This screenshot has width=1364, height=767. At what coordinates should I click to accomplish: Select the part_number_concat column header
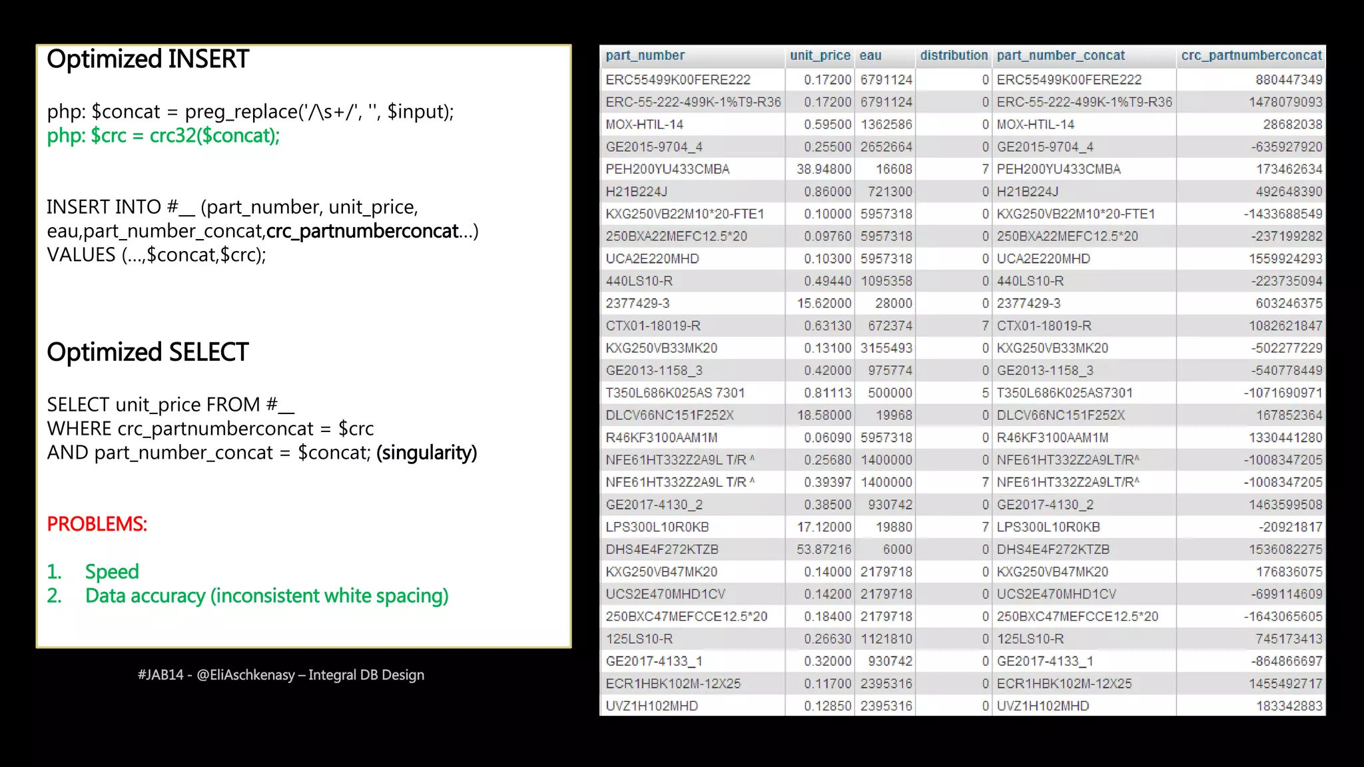1060,55
